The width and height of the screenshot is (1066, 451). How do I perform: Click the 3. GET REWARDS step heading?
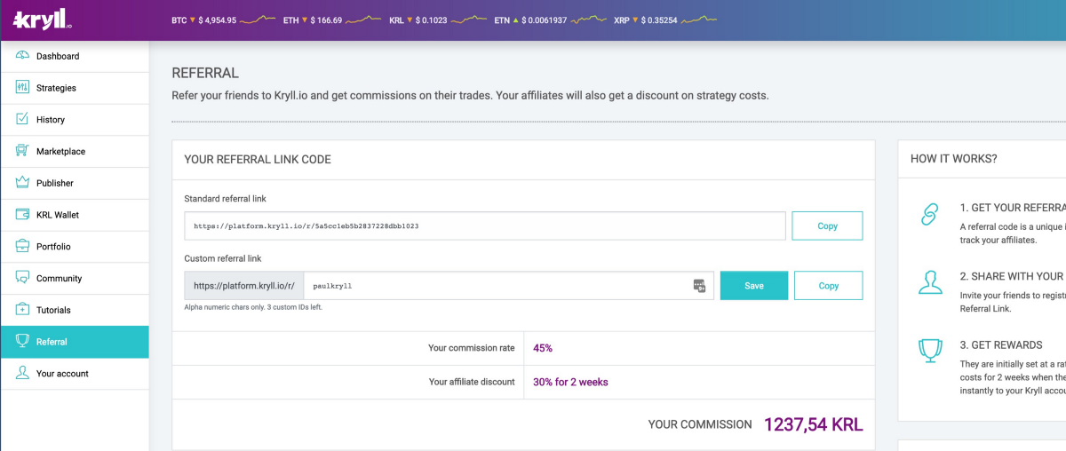pos(1001,344)
